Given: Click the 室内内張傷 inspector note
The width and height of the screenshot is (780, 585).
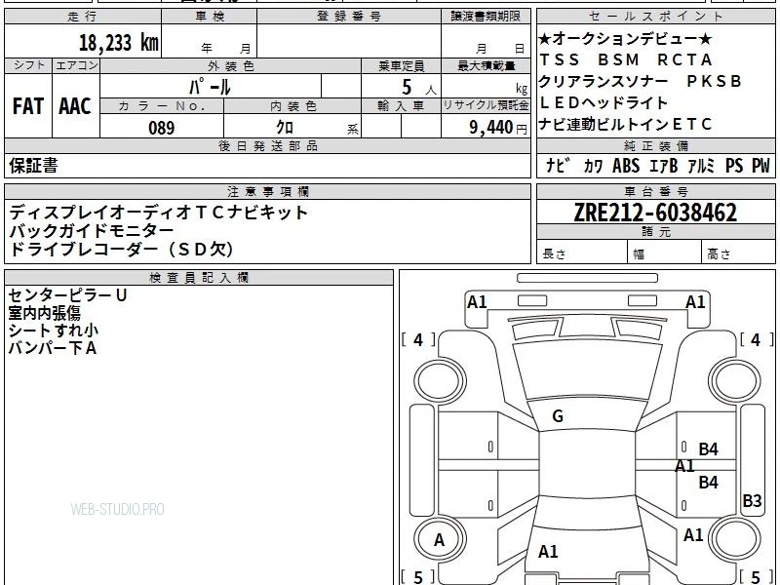Looking at the screenshot, I should pos(44,313).
